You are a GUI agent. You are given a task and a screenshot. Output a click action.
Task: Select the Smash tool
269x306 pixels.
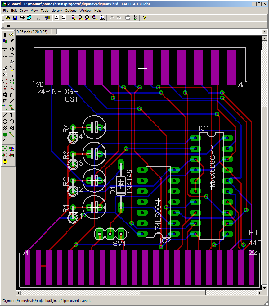pyautogui.click(x=5, y=94)
